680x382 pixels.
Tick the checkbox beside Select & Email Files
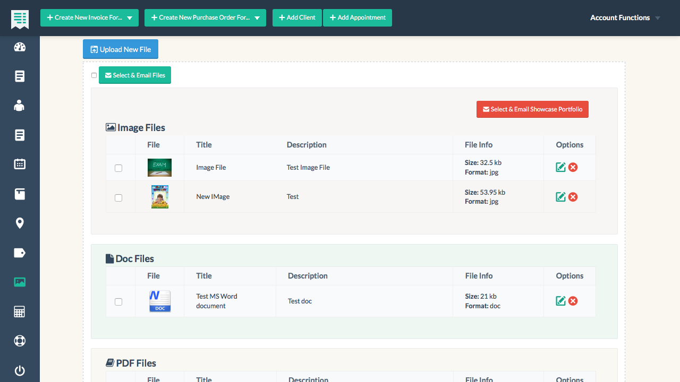coord(94,75)
